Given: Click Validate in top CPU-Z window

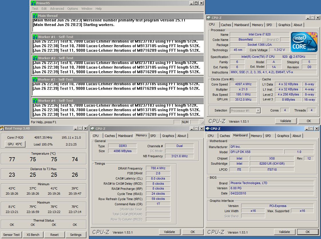Looking at the screenshot, I should [286, 121].
